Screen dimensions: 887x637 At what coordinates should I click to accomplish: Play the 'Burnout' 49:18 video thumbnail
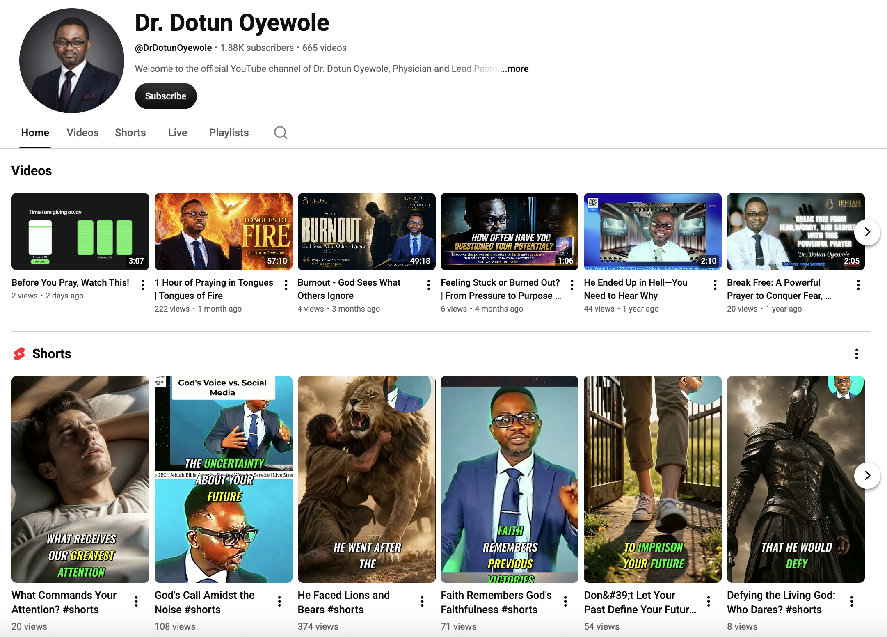[366, 231]
